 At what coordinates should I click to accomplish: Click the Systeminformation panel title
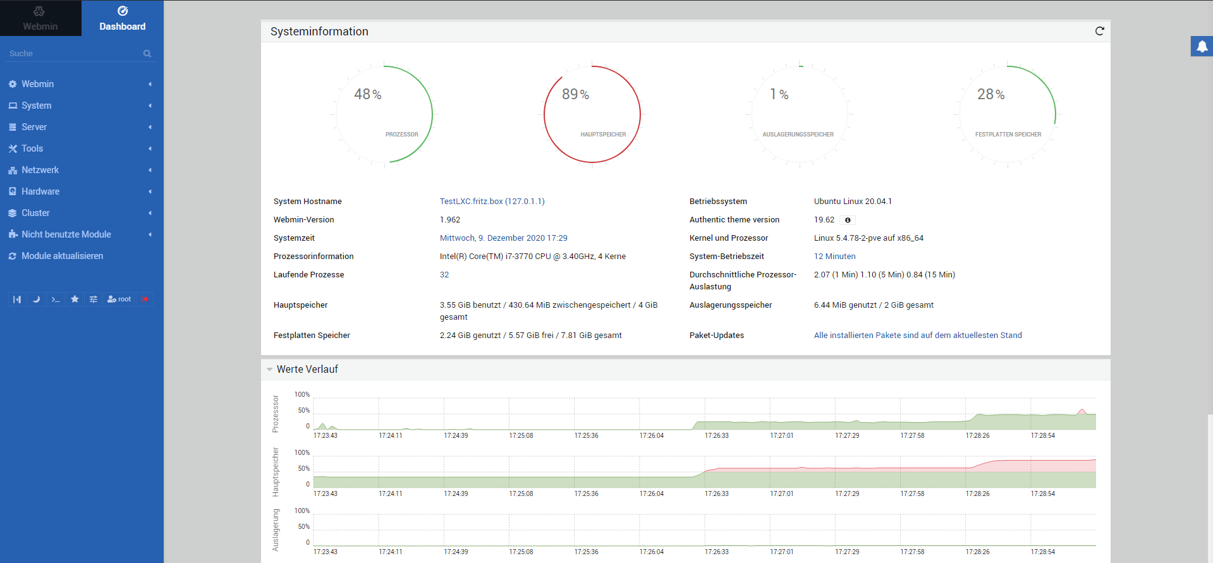pos(319,32)
